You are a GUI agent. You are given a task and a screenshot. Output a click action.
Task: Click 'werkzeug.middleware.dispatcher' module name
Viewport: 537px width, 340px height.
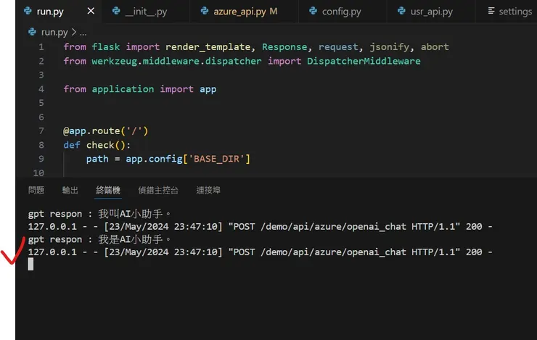(x=176, y=61)
